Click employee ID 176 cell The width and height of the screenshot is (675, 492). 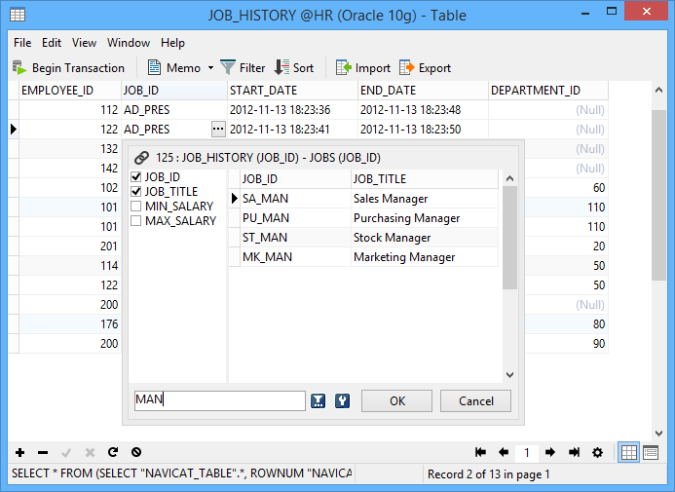pos(70,323)
